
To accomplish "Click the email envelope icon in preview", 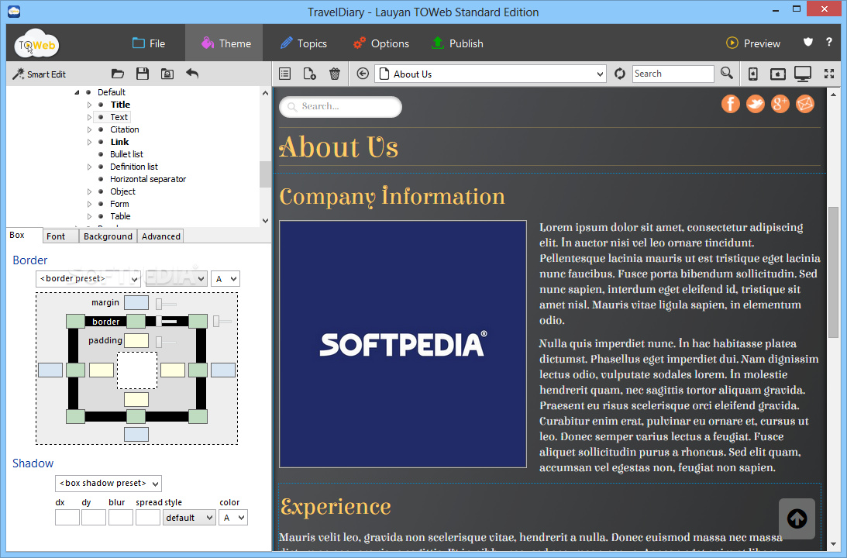I will [x=805, y=104].
